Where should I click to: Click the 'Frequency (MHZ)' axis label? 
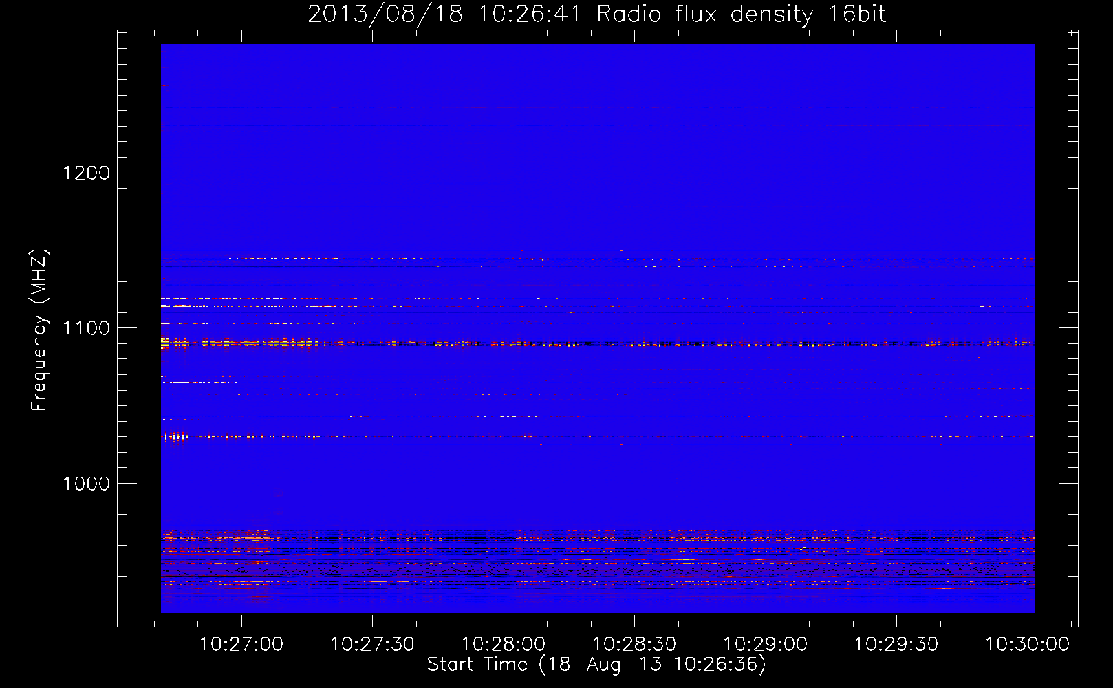point(39,330)
